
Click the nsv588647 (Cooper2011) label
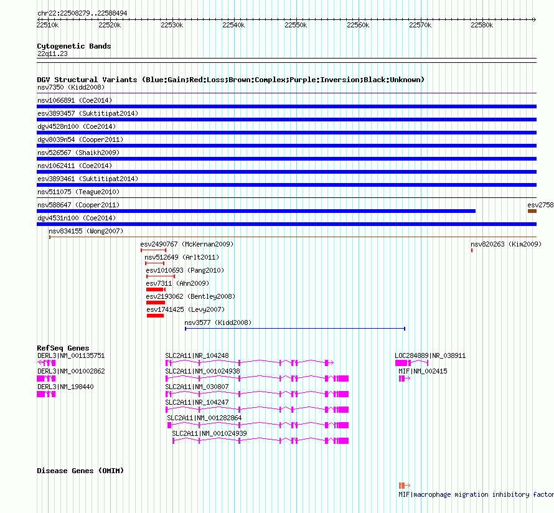(x=78, y=205)
